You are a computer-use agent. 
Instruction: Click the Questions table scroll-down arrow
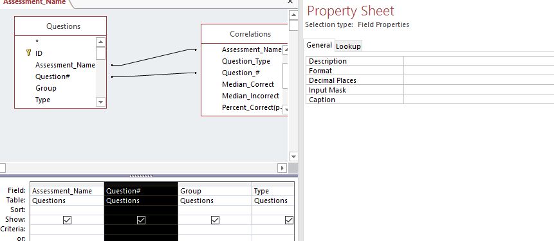click(100, 102)
